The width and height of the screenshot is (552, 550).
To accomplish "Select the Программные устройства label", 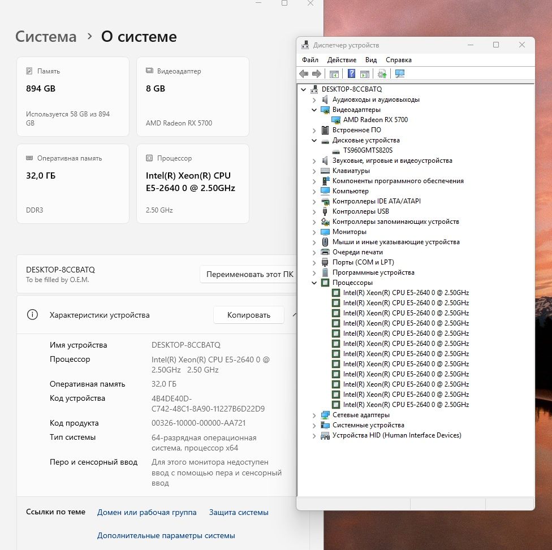I will pos(373,272).
